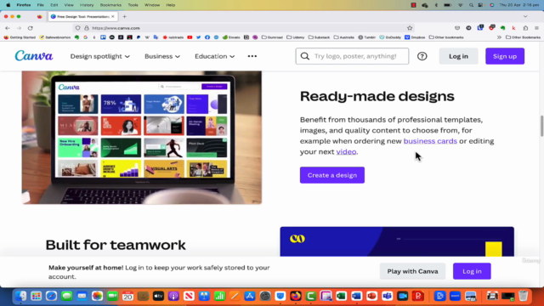Open Apple TV from the dock

[x=158, y=296]
